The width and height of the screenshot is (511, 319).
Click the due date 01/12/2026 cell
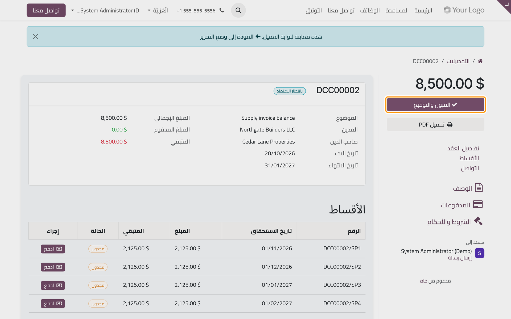(277, 267)
